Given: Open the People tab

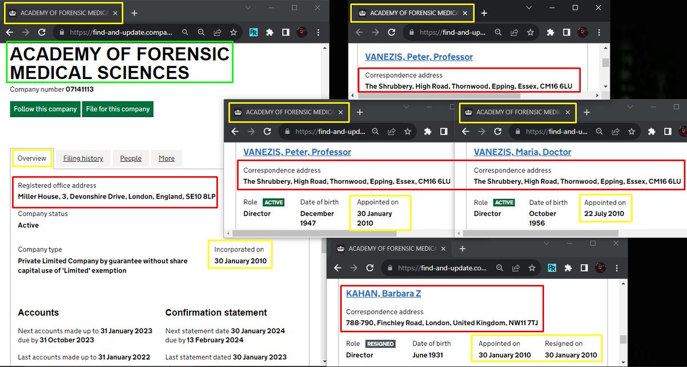Looking at the screenshot, I should [131, 159].
